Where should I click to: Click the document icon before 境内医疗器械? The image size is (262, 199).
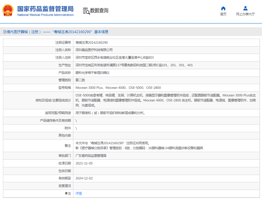[x=5, y=32]
